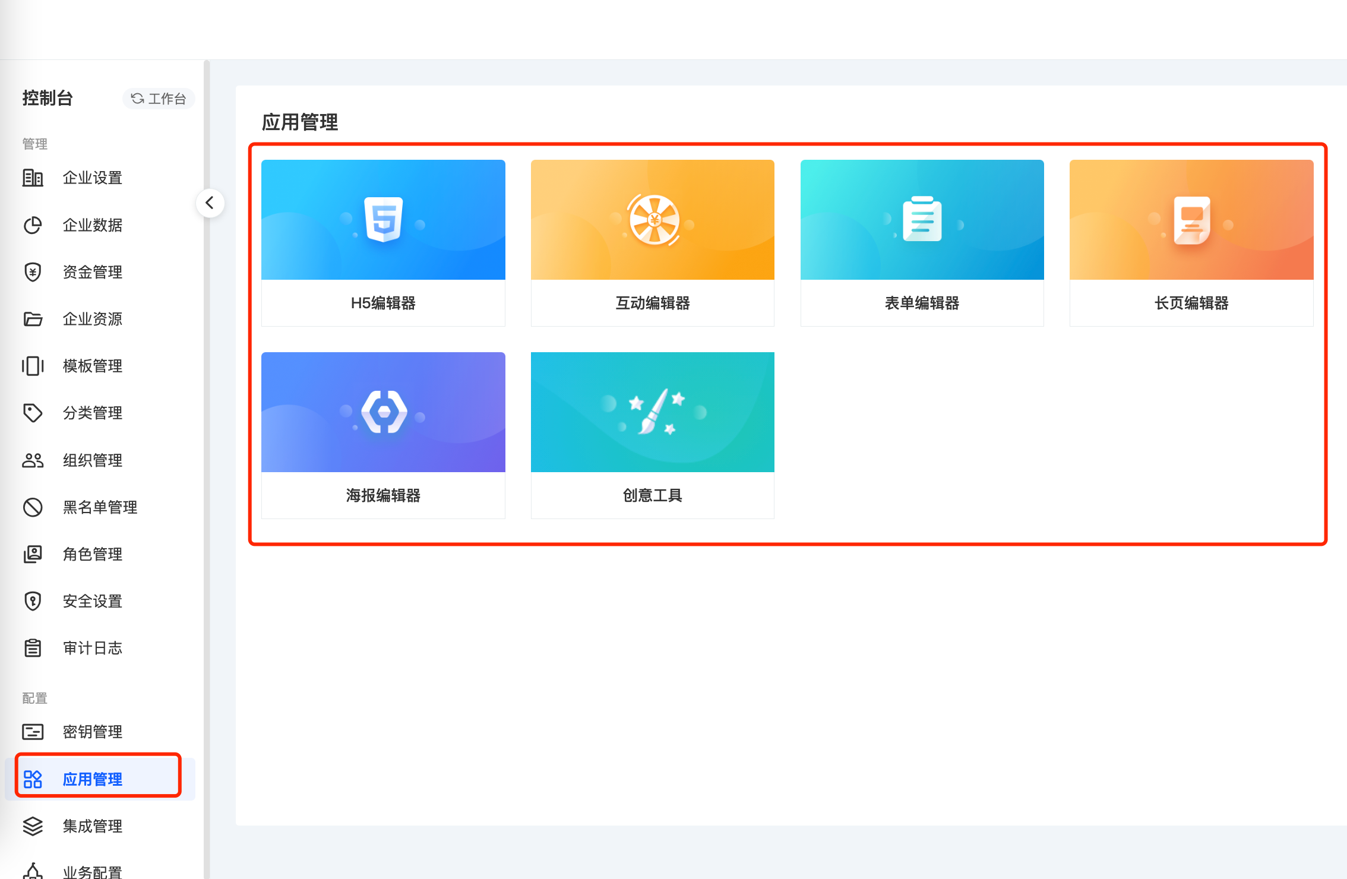
Task: Go to 角色管理 in the sidebar
Action: coord(93,554)
